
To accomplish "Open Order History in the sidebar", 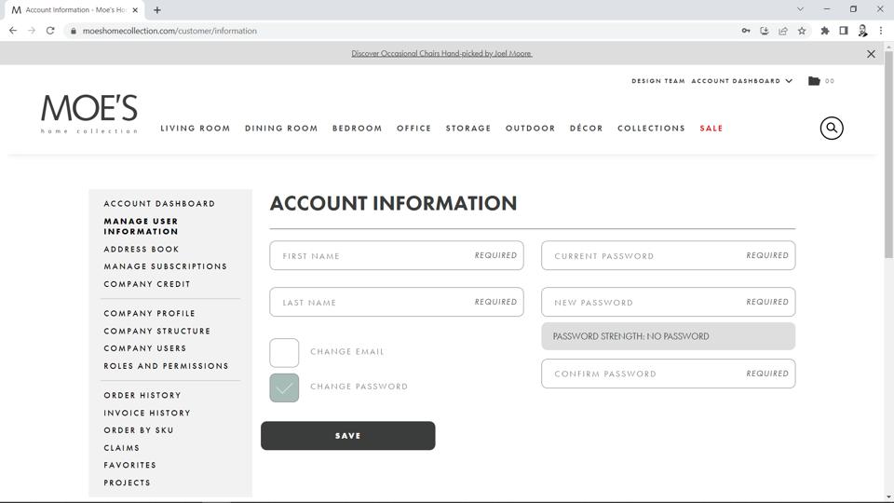I will [142, 395].
